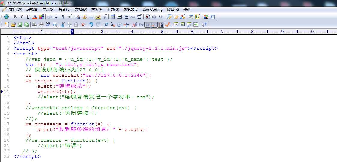Open 浏览器(L) menu
Viewport: 337px width, 162px height.
[x=131, y=9]
